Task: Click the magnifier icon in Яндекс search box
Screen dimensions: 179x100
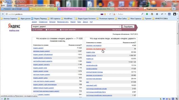Action: coord(142,14)
